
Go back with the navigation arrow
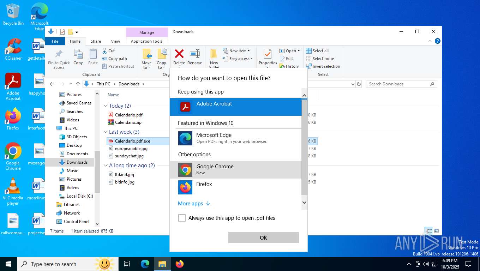pyautogui.click(x=52, y=84)
